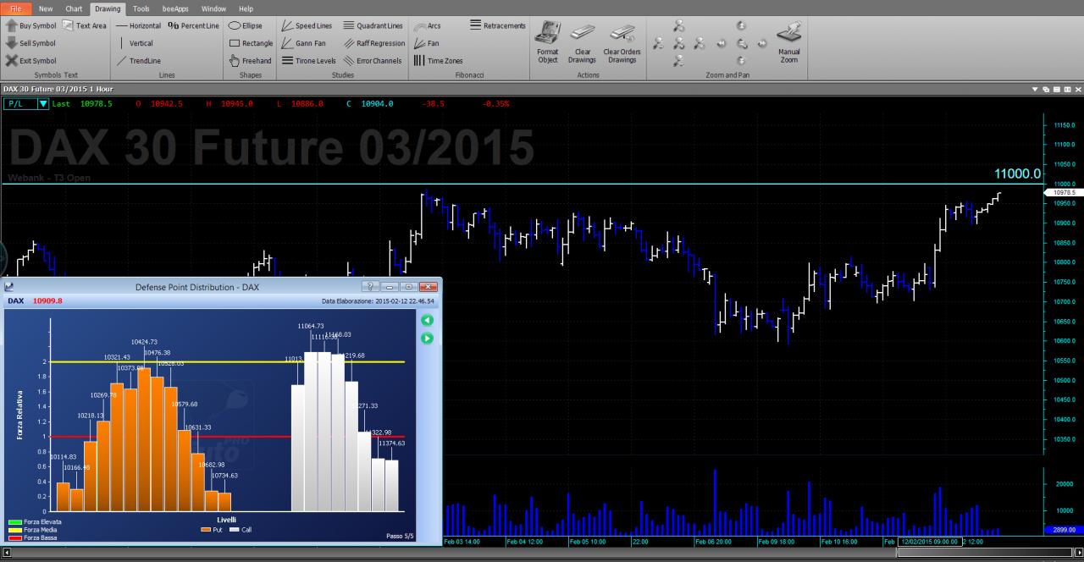The height and width of the screenshot is (562, 1084).
Task: Open the beeApps tab
Action: pos(175,8)
